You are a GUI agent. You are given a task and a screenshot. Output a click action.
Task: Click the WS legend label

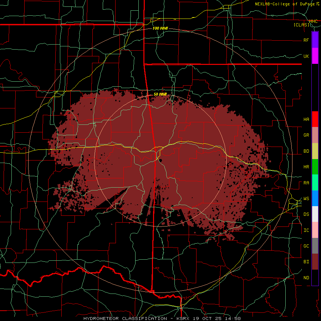point(306,199)
